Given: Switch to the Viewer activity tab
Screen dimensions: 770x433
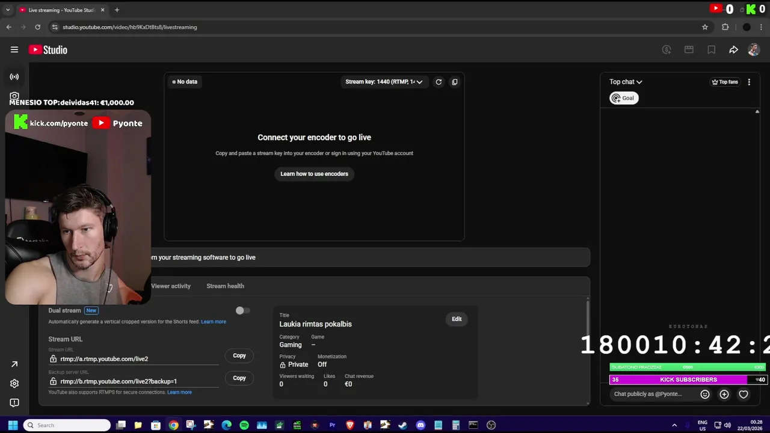Looking at the screenshot, I should [171, 286].
